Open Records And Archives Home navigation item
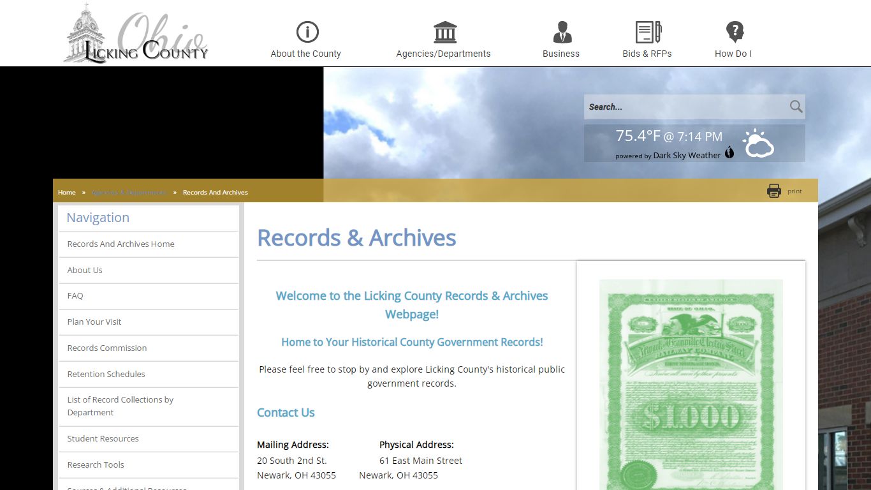Image resolution: width=871 pixels, height=490 pixels. pyautogui.click(x=149, y=244)
